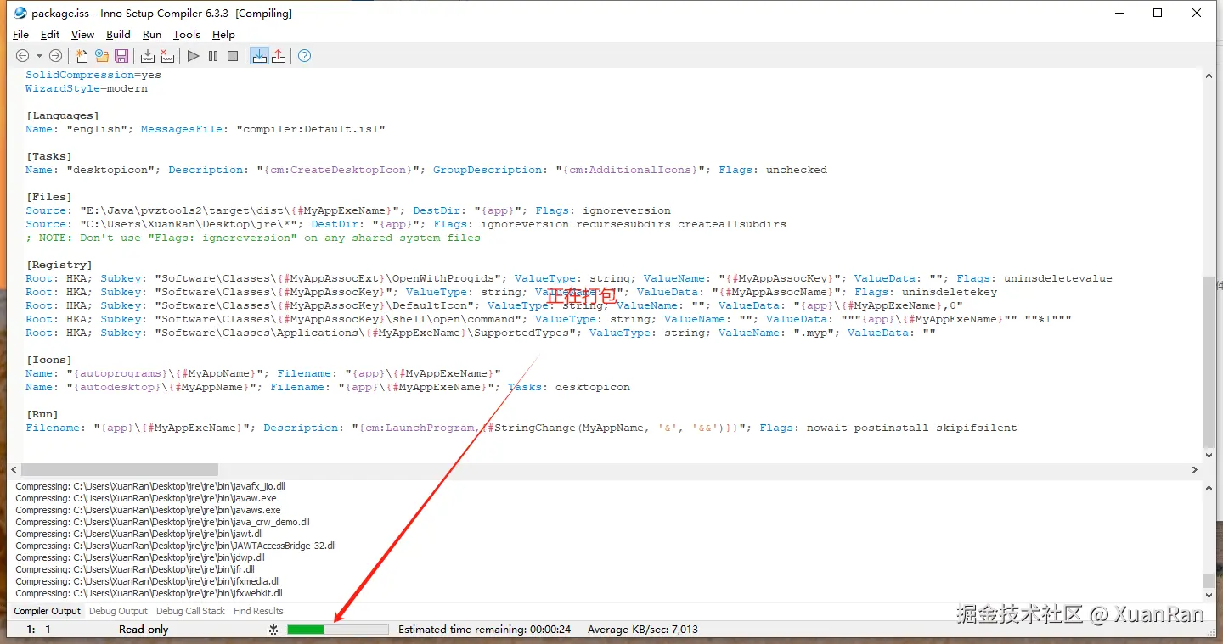Screen dimensions: 1223x644
Task: Click output pane scrollbar up arrow
Action: point(1209,487)
